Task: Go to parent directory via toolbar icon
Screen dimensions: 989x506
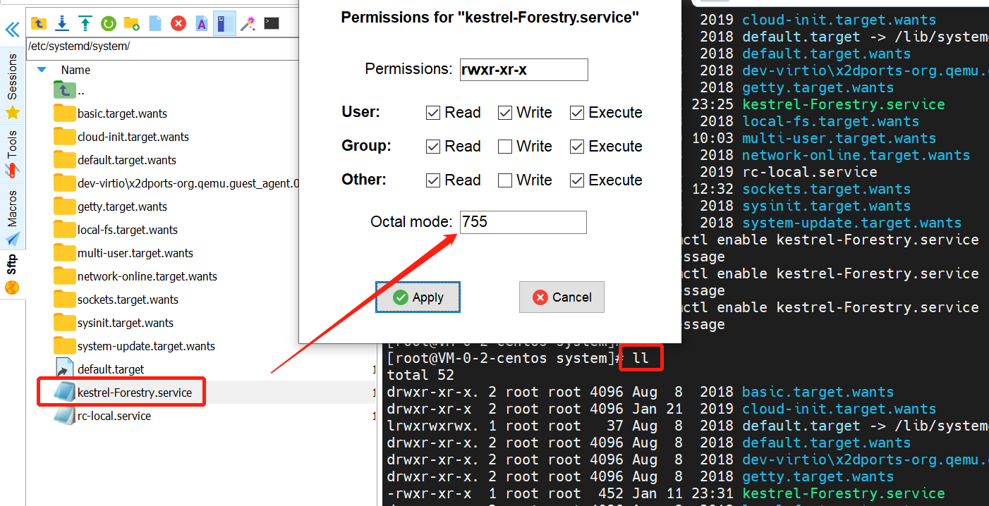Action: point(39,24)
